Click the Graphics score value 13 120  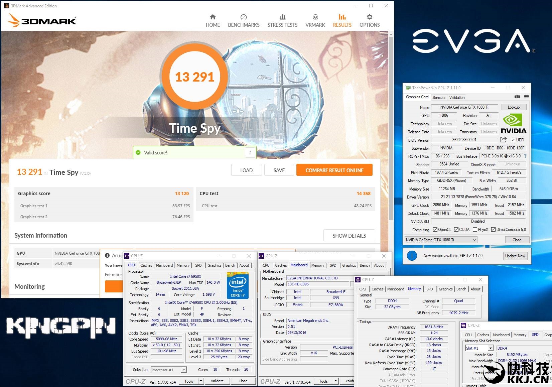[182, 193]
